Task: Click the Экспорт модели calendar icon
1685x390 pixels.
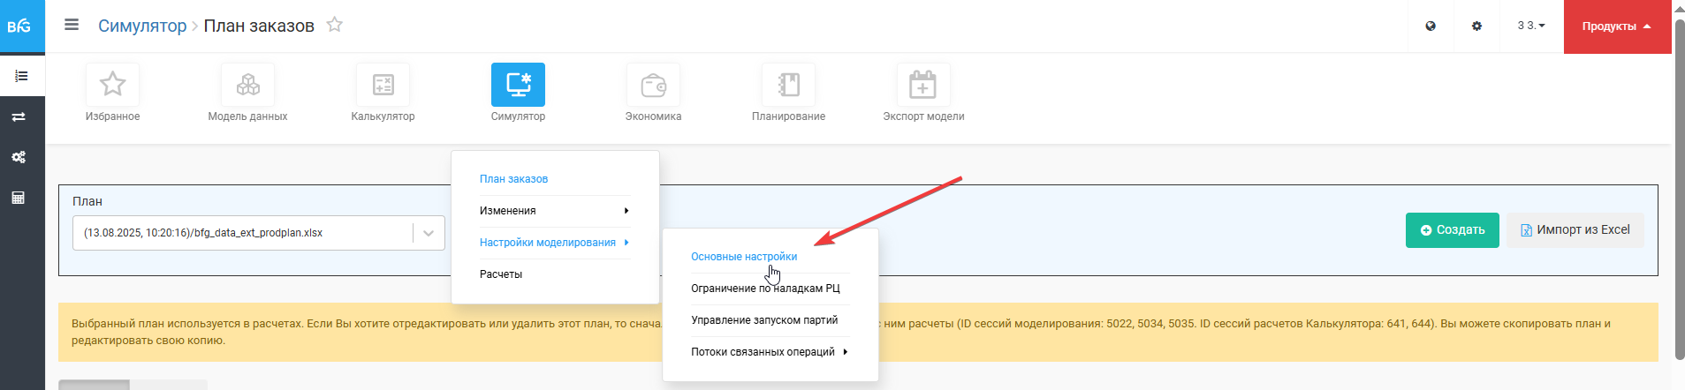Action: [x=923, y=85]
